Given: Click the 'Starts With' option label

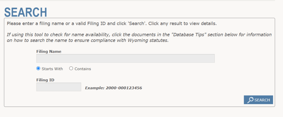Looking at the screenshot, I should 52,69.
